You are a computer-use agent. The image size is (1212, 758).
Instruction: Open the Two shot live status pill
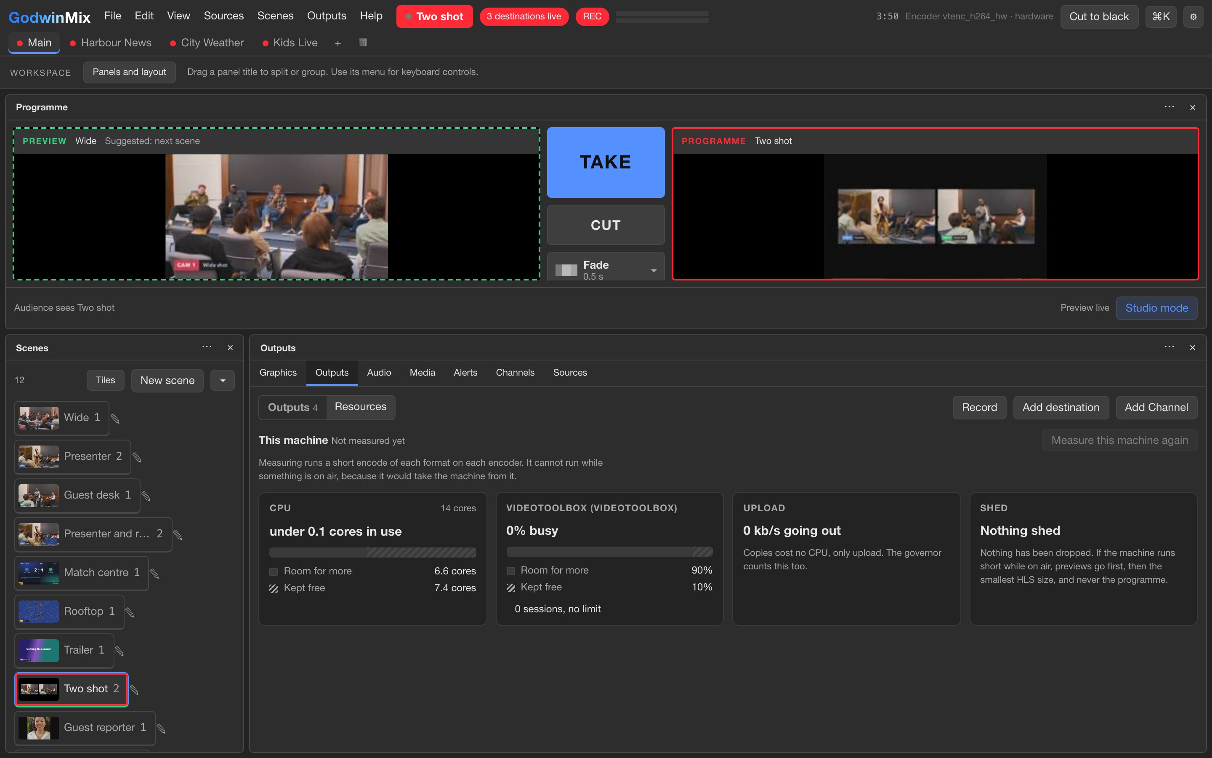(434, 16)
